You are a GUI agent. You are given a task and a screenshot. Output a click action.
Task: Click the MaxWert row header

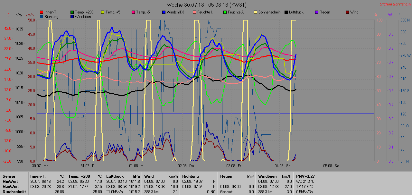10,186
